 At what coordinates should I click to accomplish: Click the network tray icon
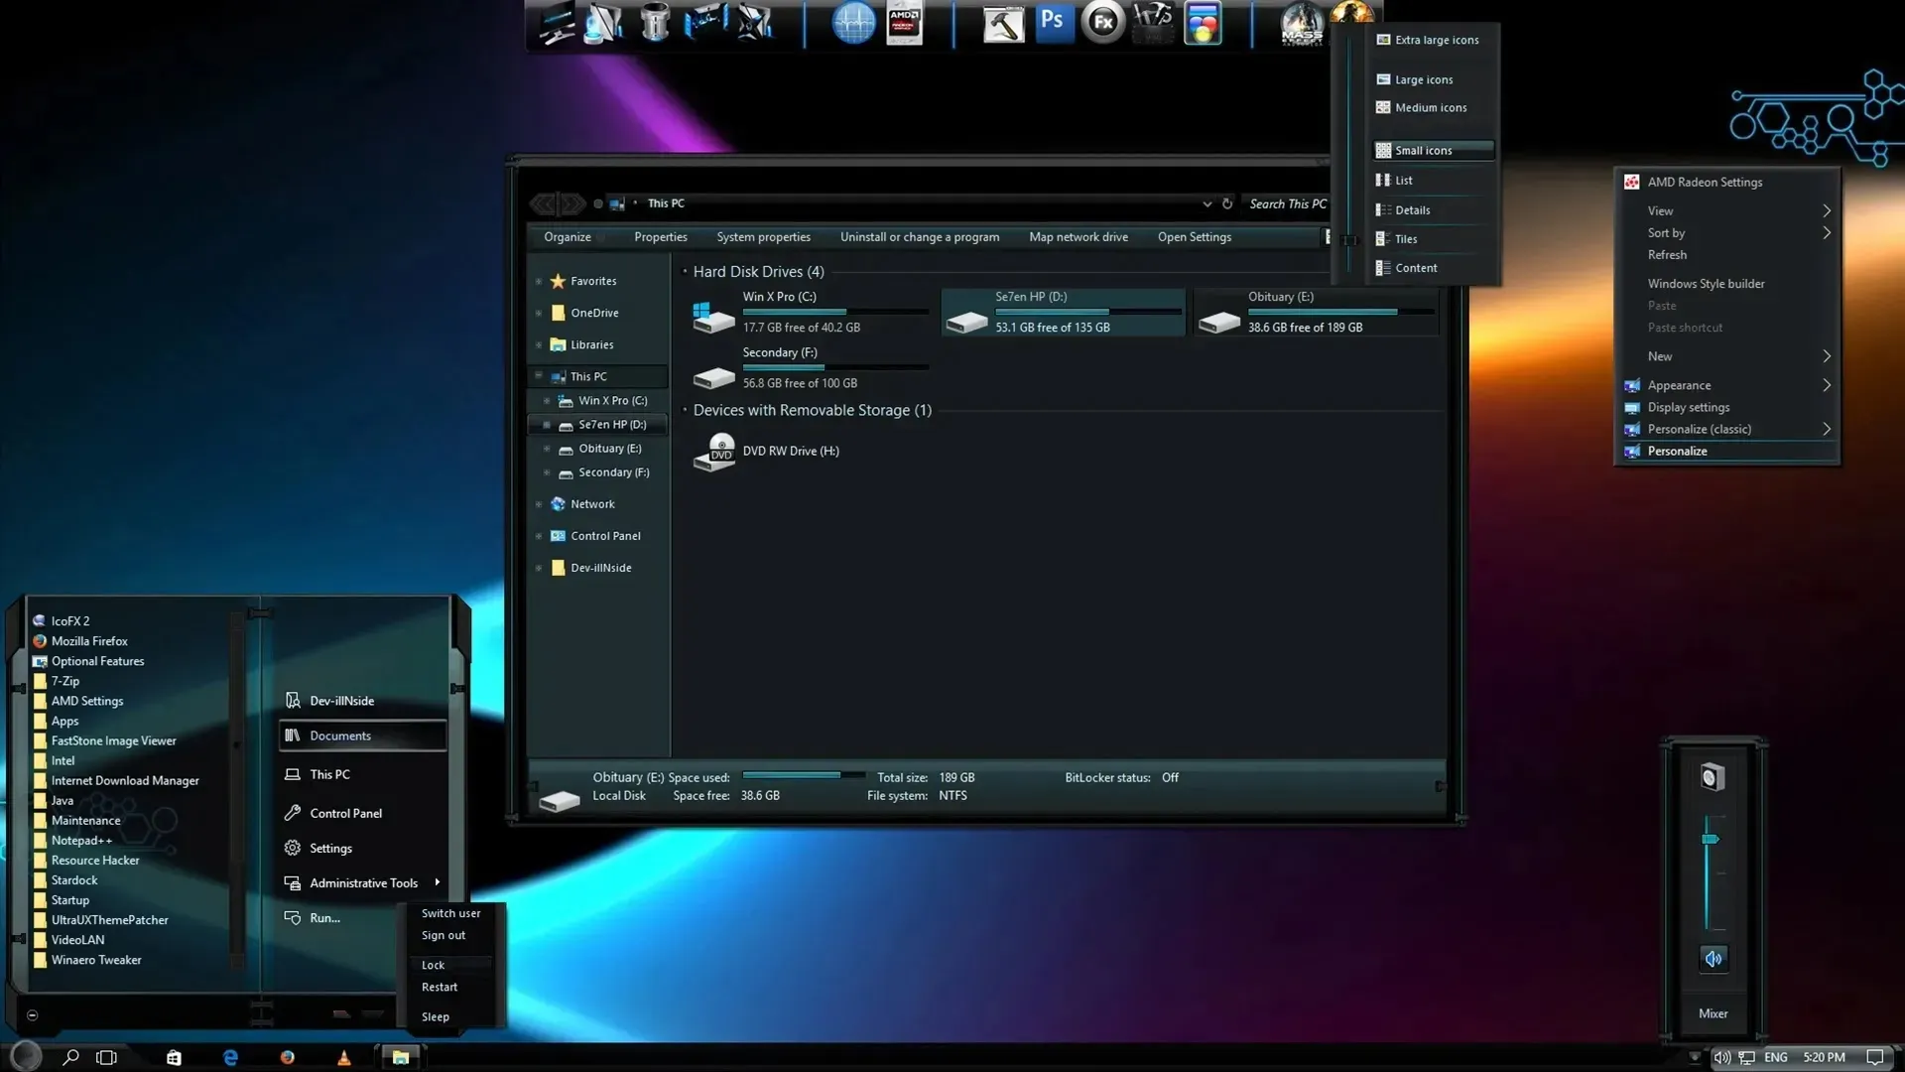1747,1057
